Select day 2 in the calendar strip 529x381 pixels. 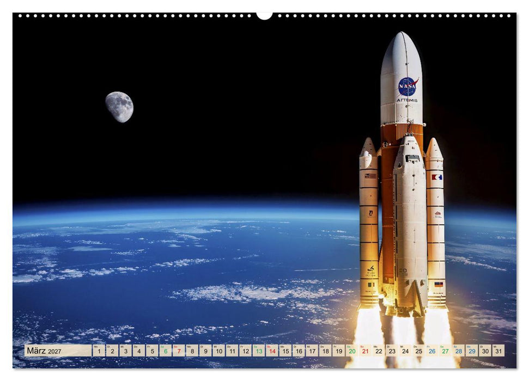[112, 351]
